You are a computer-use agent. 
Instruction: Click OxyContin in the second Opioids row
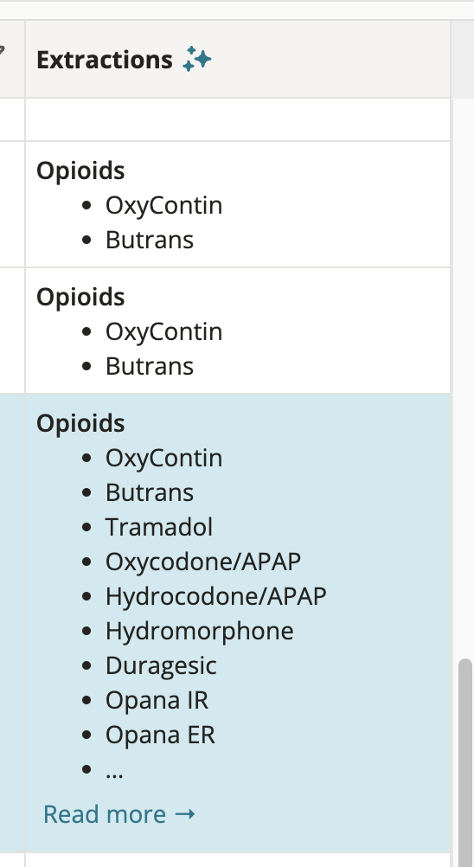pos(164,331)
